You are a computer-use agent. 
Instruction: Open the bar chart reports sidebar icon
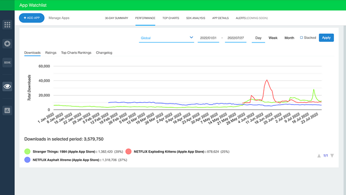pos(7,110)
